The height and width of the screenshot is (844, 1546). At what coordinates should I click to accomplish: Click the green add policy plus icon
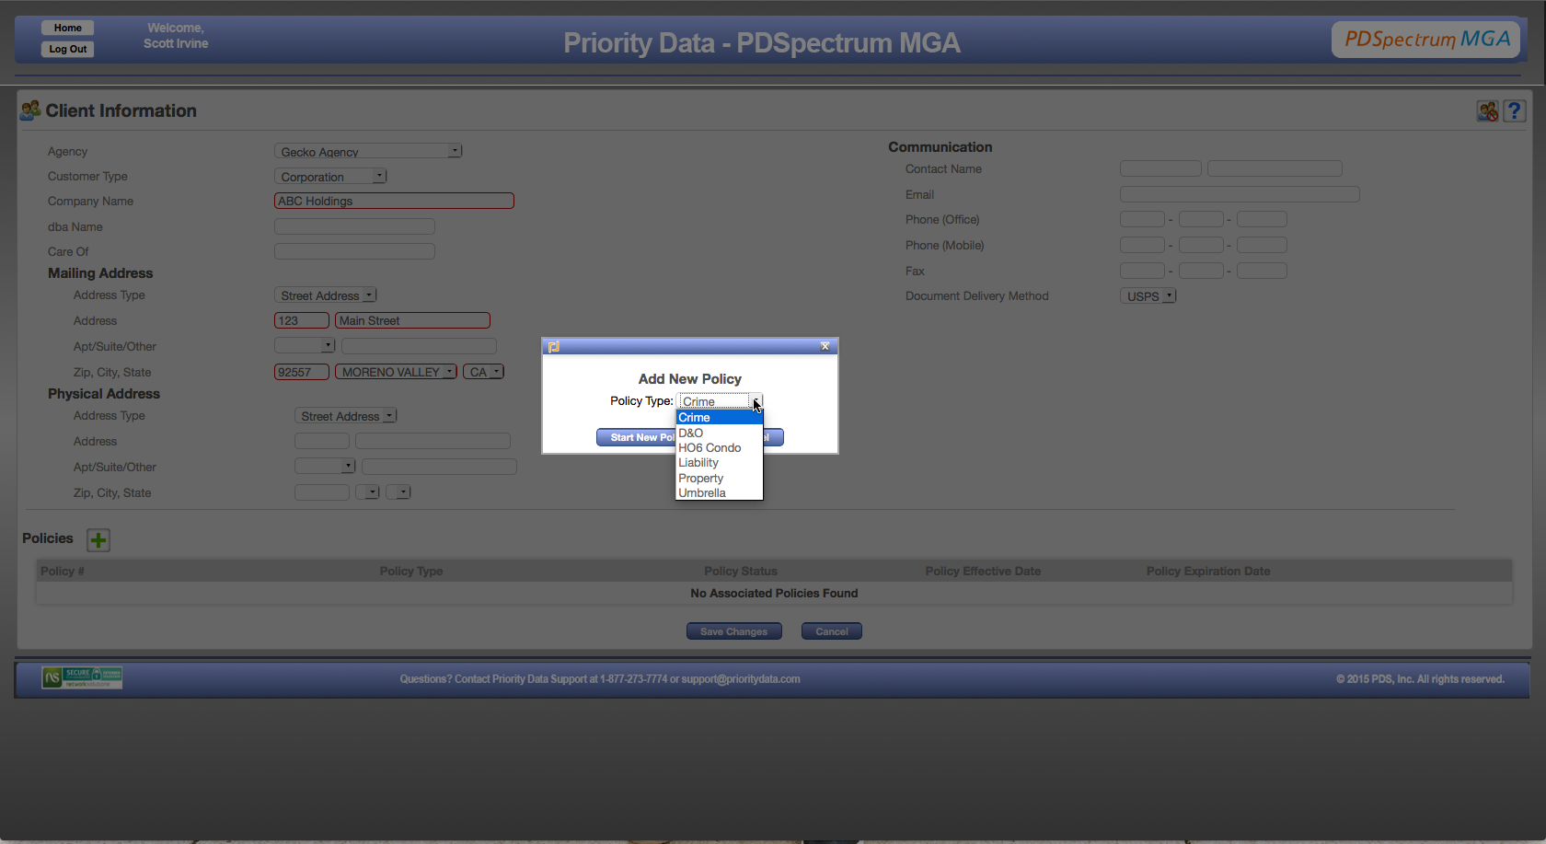click(x=98, y=540)
